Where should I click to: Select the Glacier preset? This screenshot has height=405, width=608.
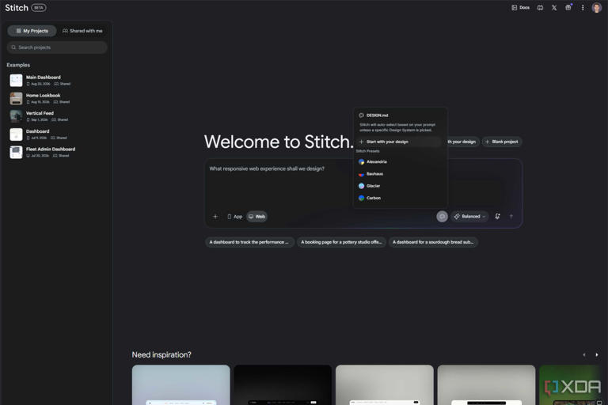pos(399,186)
